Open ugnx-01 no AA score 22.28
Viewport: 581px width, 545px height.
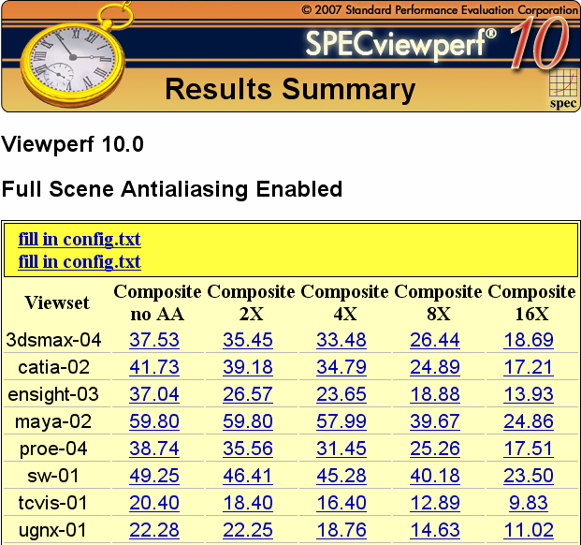(x=154, y=530)
